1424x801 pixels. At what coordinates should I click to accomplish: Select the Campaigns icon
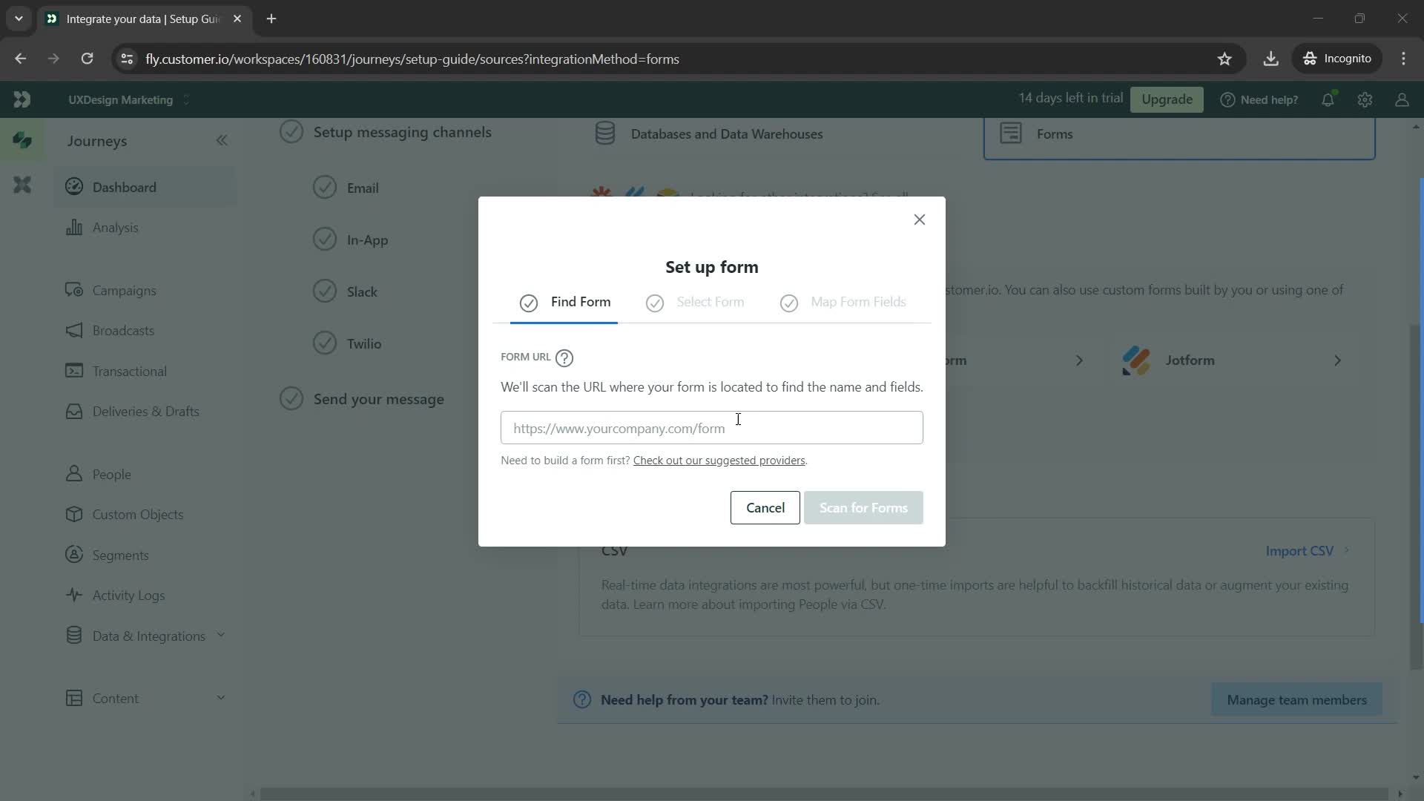click(73, 291)
